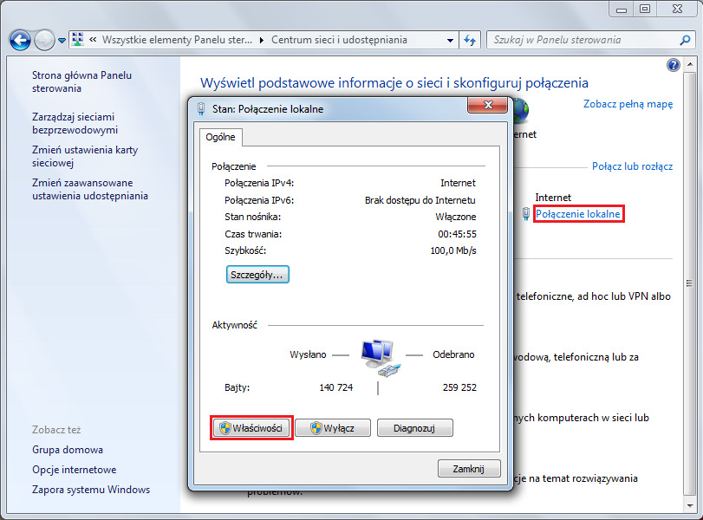
Task: Click the scrollbar down arrow
Action: [689, 506]
